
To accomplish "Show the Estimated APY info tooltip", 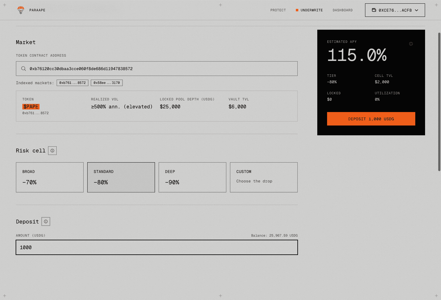I will 411,44.
